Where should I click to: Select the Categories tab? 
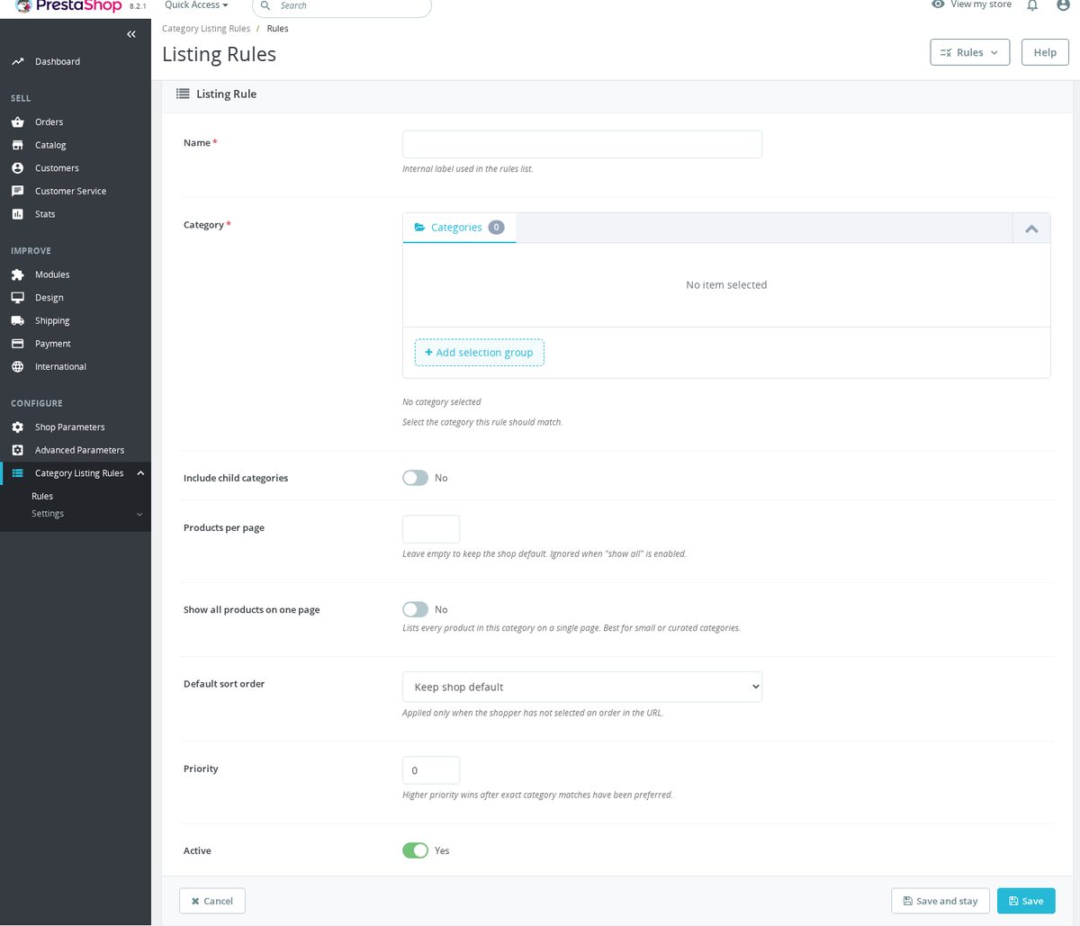pos(459,228)
